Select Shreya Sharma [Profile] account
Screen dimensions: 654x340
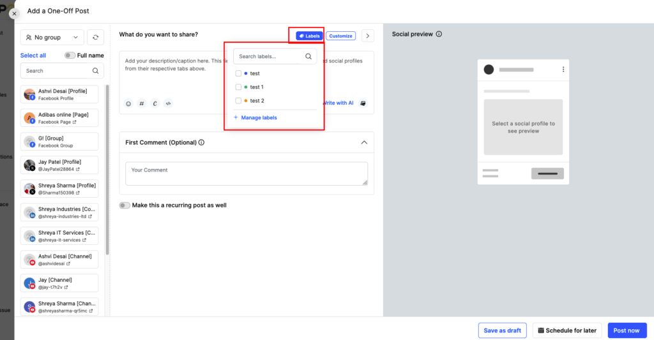tap(59, 189)
